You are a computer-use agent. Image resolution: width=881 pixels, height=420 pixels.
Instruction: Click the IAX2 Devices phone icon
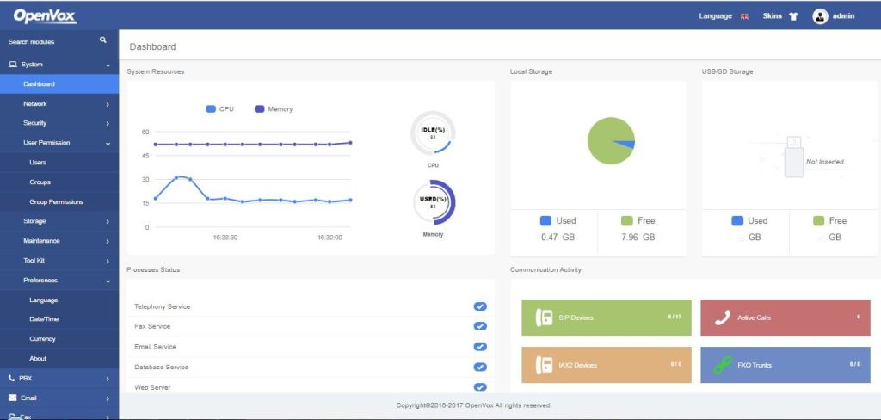(544, 365)
